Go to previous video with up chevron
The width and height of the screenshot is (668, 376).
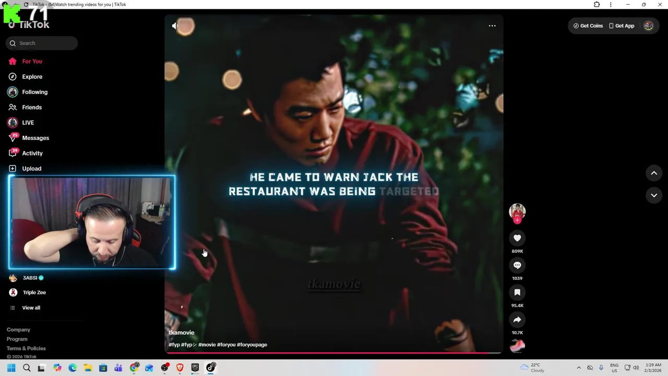click(654, 173)
